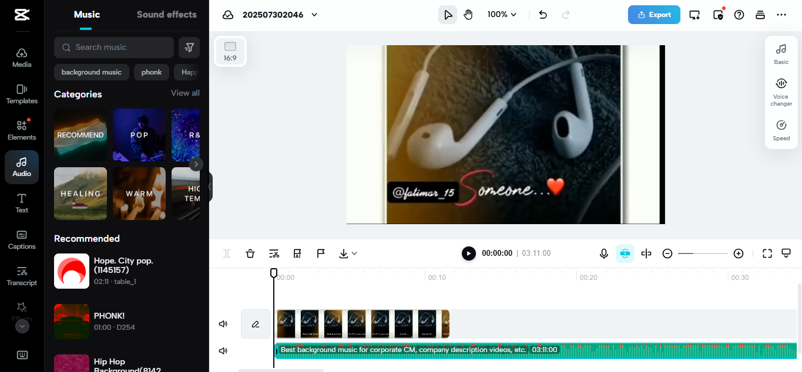Image resolution: width=802 pixels, height=372 pixels.
Task: Open the zoom level 100% dropdown
Action: tap(501, 14)
